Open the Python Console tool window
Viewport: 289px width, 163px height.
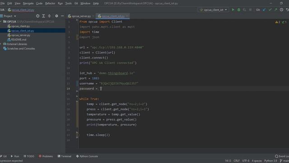[x=87, y=156]
